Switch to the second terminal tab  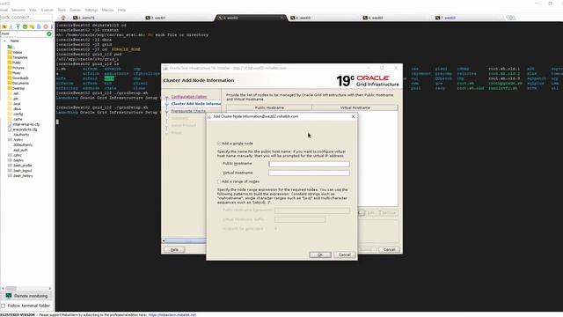(106, 18)
